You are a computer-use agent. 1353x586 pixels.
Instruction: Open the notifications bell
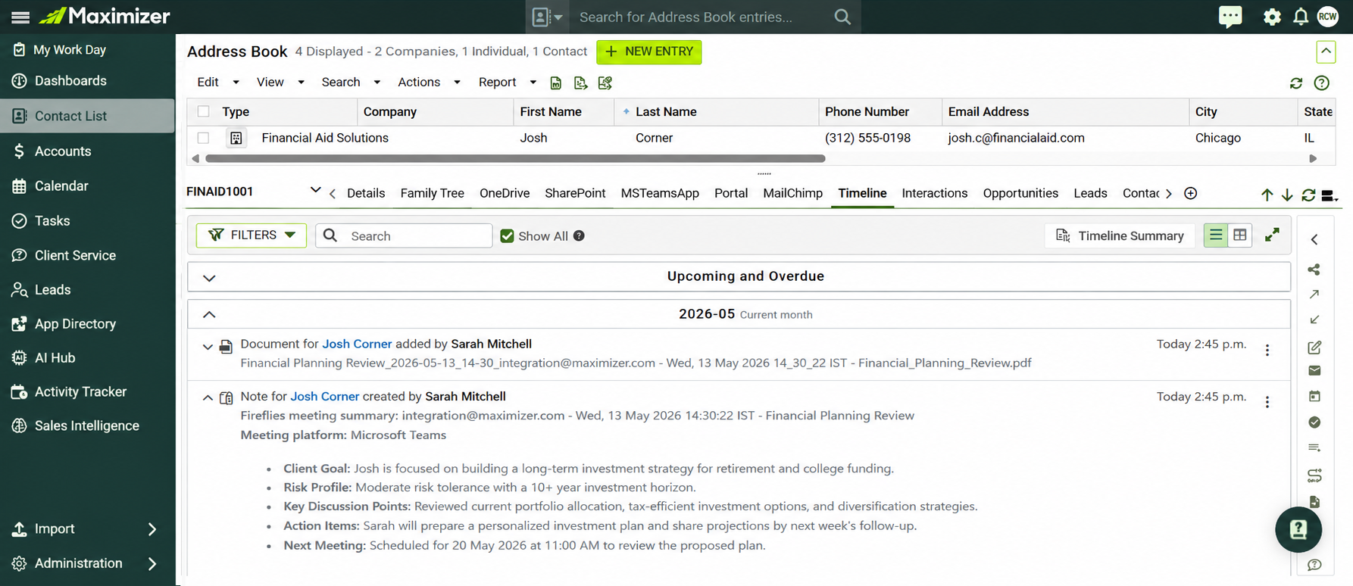point(1301,17)
